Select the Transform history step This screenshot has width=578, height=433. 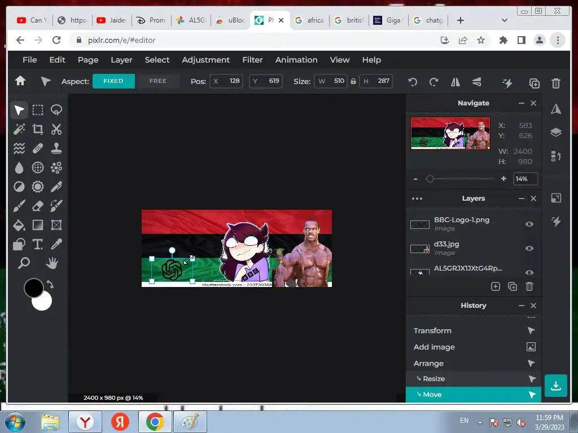point(474,330)
